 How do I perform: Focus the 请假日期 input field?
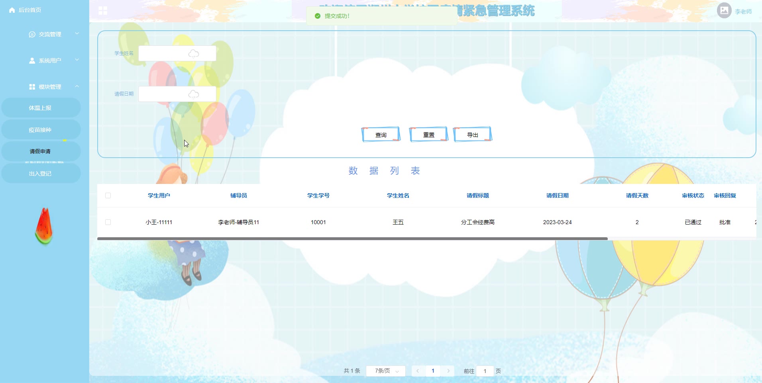coord(177,94)
